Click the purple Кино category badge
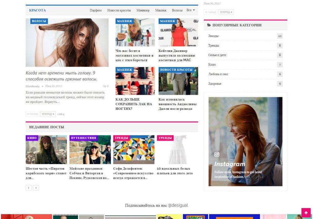Image resolution: width=313 pixels, height=219 pixels. 32,138
